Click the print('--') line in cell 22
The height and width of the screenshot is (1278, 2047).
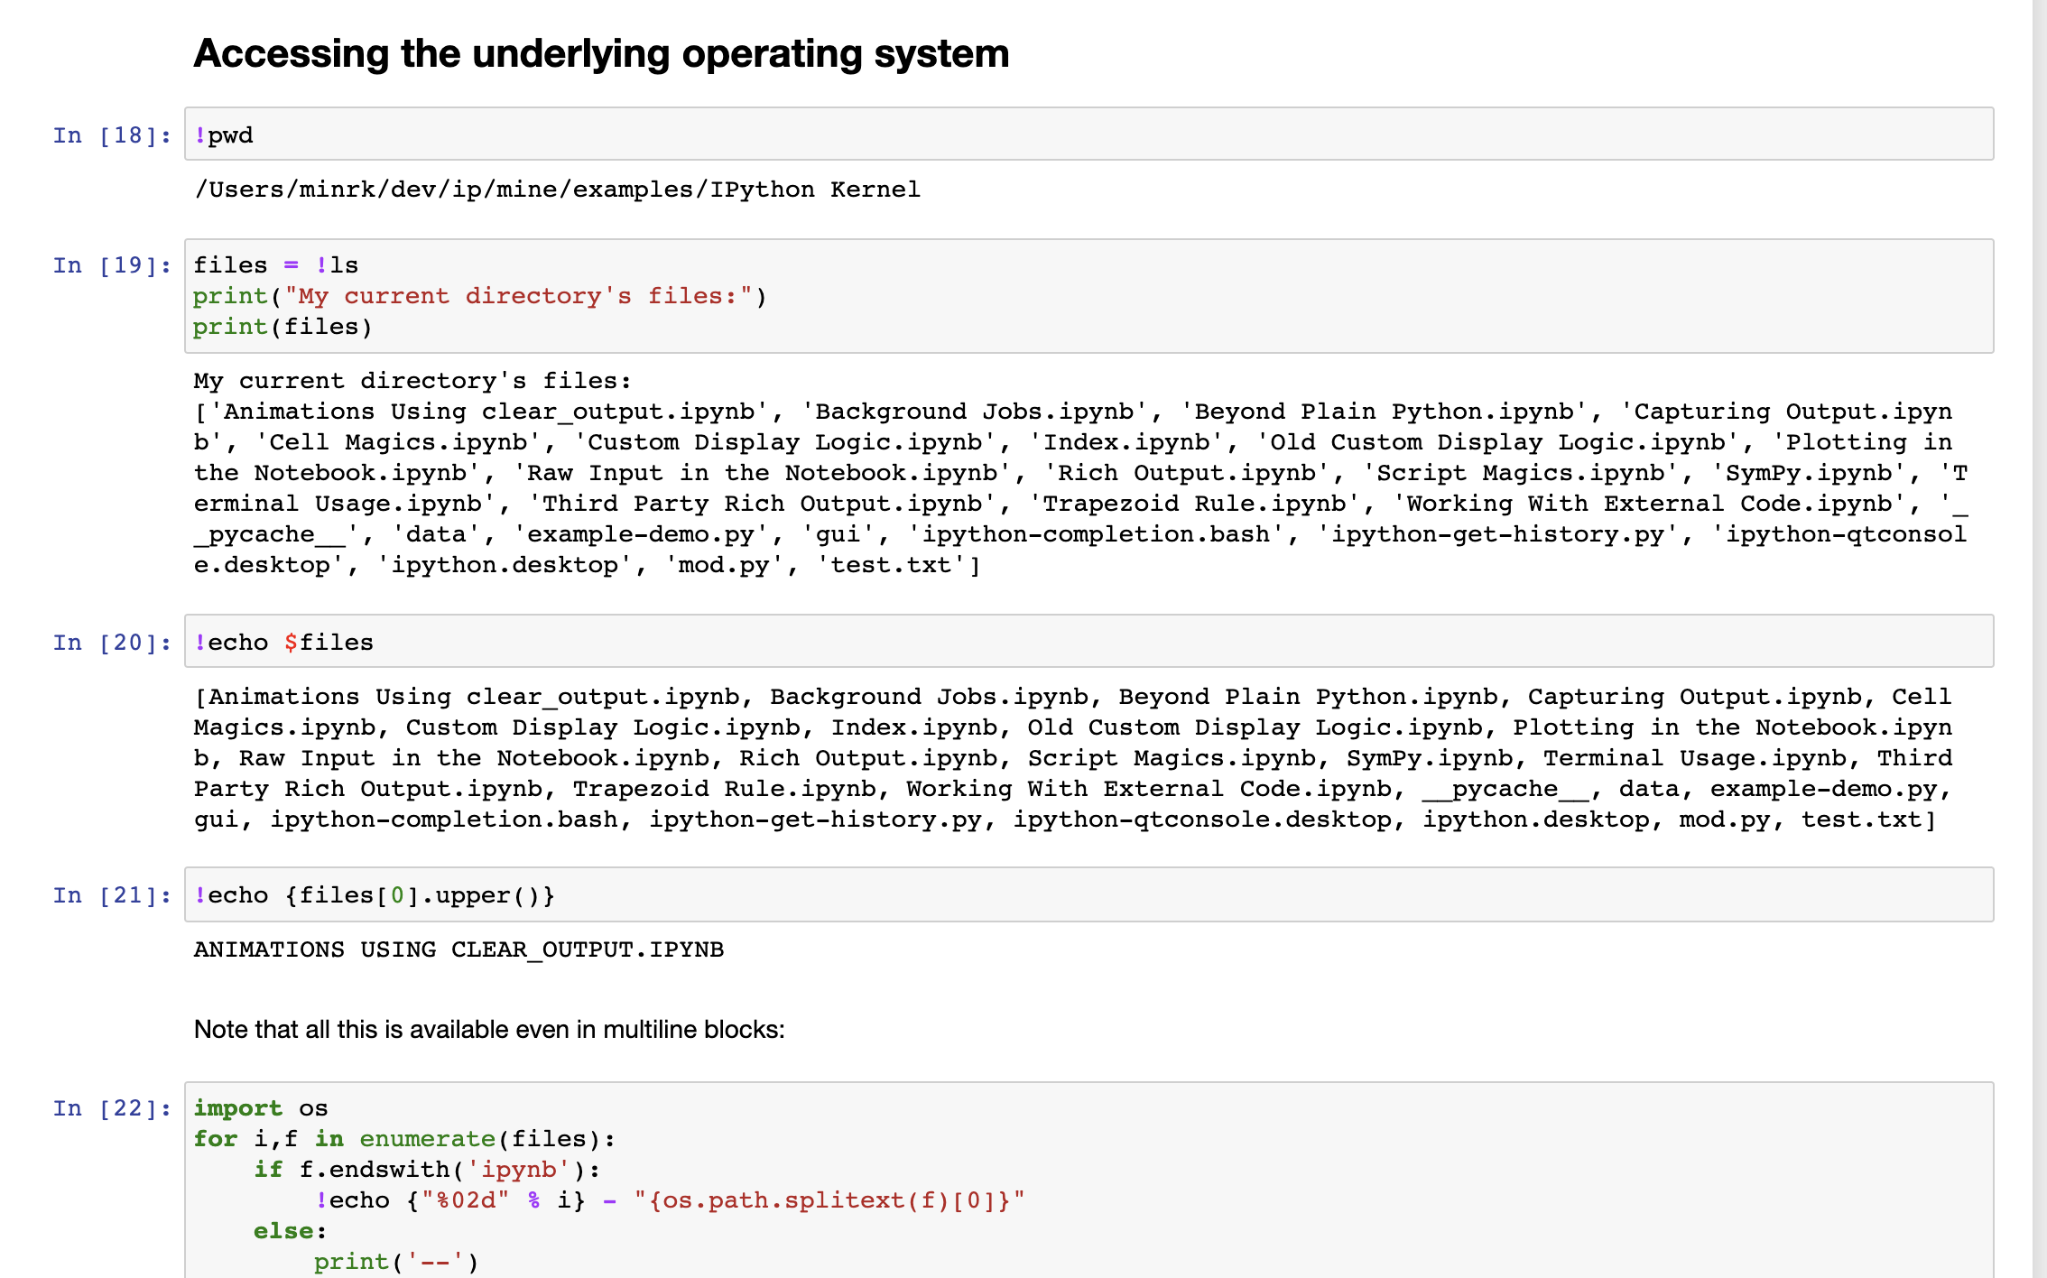click(x=396, y=1262)
